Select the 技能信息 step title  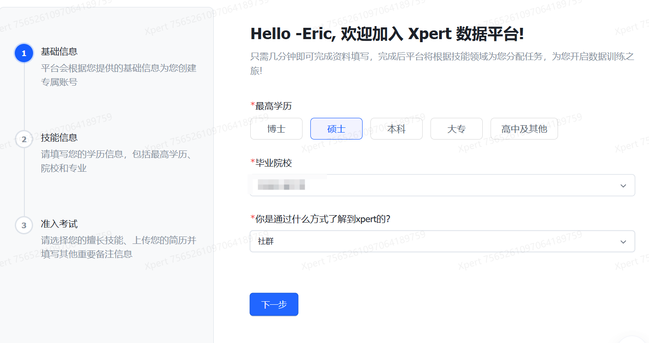(x=59, y=137)
